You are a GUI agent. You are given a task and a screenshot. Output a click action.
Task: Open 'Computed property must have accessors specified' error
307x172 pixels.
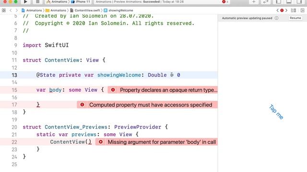(151, 105)
